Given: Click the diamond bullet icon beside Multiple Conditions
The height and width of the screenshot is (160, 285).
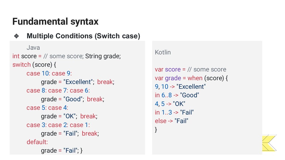Looking at the screenshot, I should tap(16, 36).
